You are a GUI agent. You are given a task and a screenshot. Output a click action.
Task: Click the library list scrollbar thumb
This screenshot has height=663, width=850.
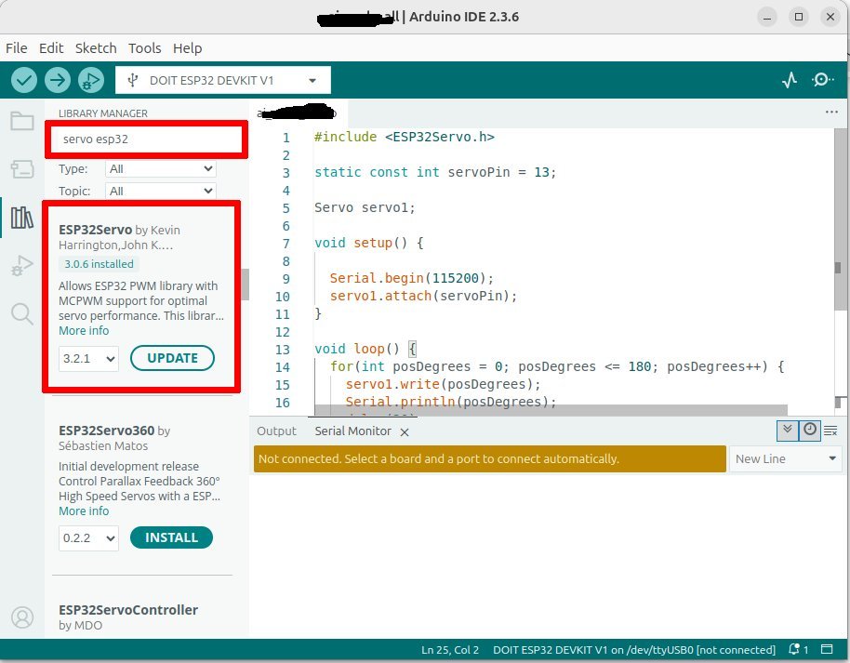[x=245, y=284]
